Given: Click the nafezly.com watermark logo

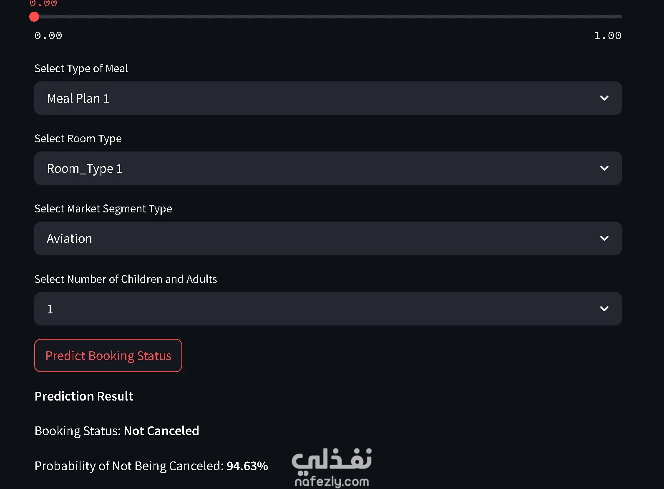Looking at the screenshot, I should 332,467.
